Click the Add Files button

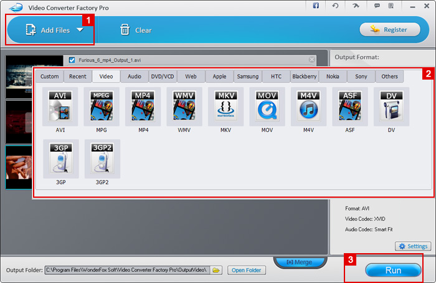pos(47,30)
